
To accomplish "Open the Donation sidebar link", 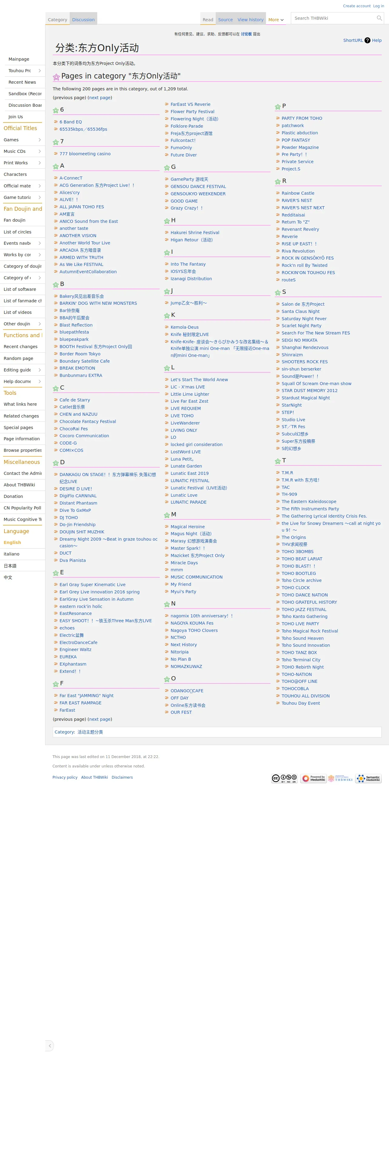I will click(13, 496).
